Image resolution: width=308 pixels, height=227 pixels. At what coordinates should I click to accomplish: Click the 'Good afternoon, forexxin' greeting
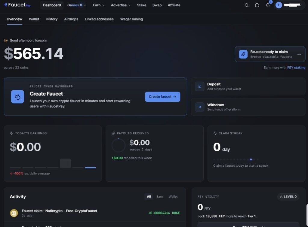29,40
